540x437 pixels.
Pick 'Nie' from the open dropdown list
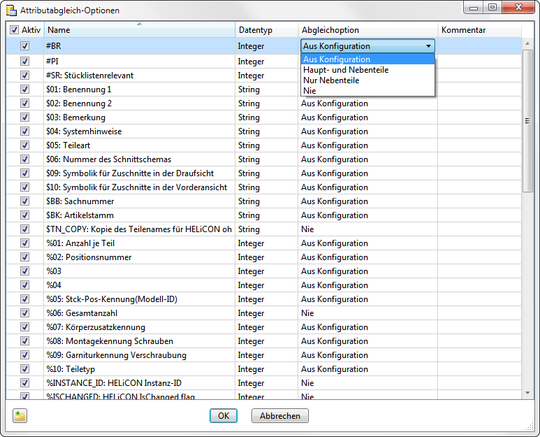[309, 91]
